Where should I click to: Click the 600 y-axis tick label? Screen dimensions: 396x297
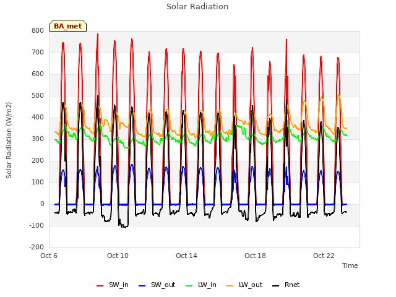pyautogui.click(x=38, y=74)
